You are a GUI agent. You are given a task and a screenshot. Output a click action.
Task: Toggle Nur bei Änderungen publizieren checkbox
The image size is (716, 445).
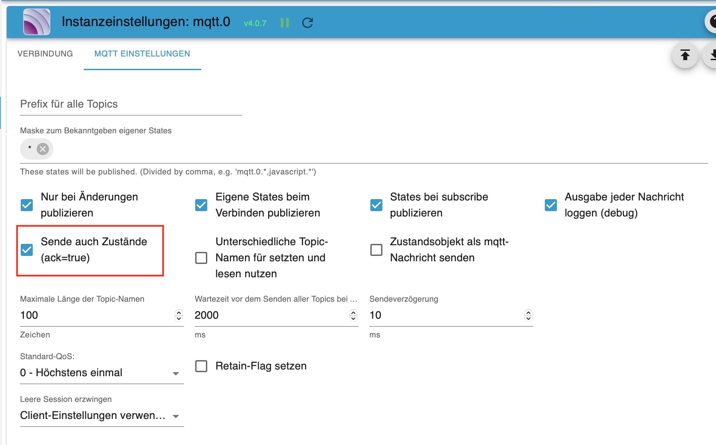point(27,205)
